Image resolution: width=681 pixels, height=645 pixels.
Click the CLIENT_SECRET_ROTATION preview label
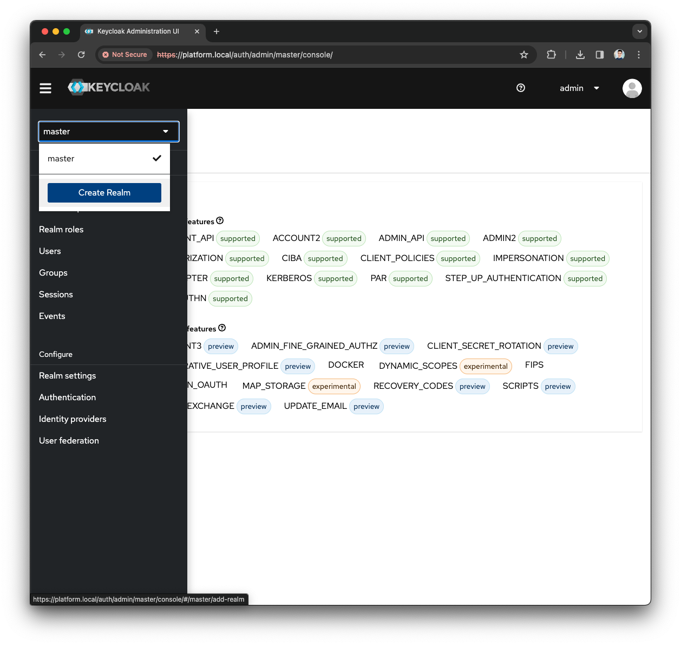click(560, 346)
